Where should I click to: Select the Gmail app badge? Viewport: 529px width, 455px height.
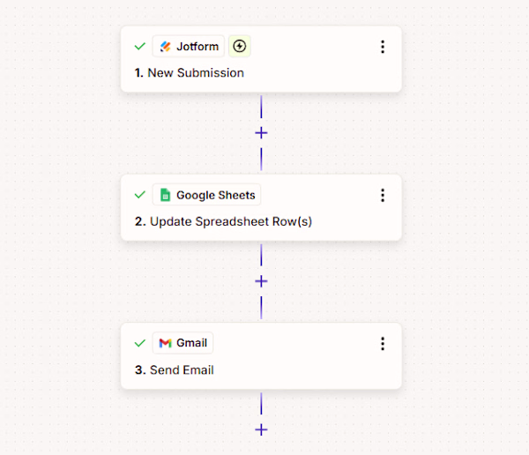pos(183,343)
